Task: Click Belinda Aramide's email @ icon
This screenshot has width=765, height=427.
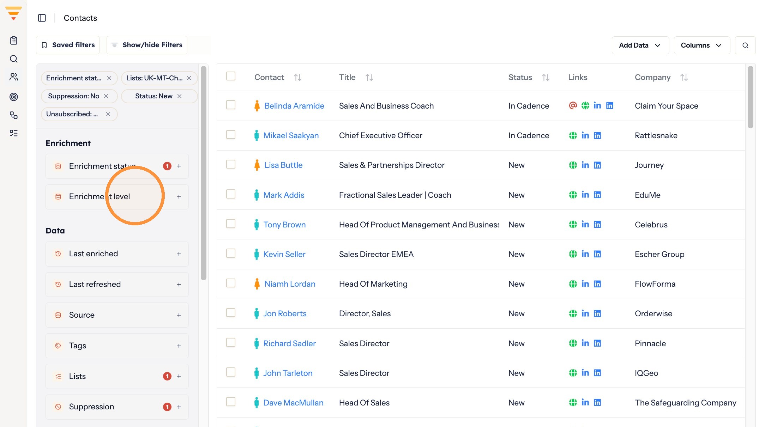Action: [x=573, y=105]
